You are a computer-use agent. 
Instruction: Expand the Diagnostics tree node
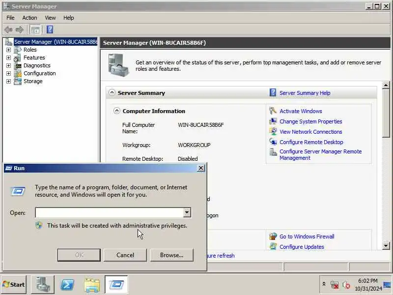coord(8,65)
